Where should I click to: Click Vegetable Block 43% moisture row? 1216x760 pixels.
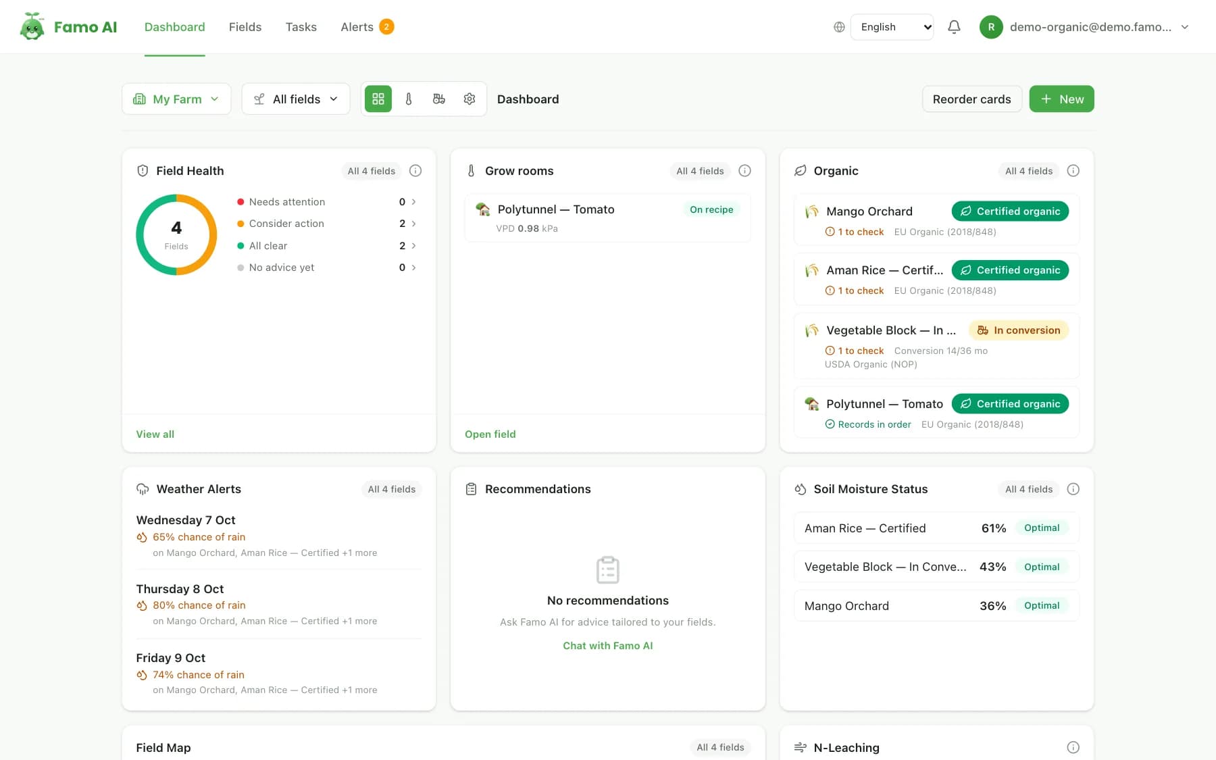936,567
